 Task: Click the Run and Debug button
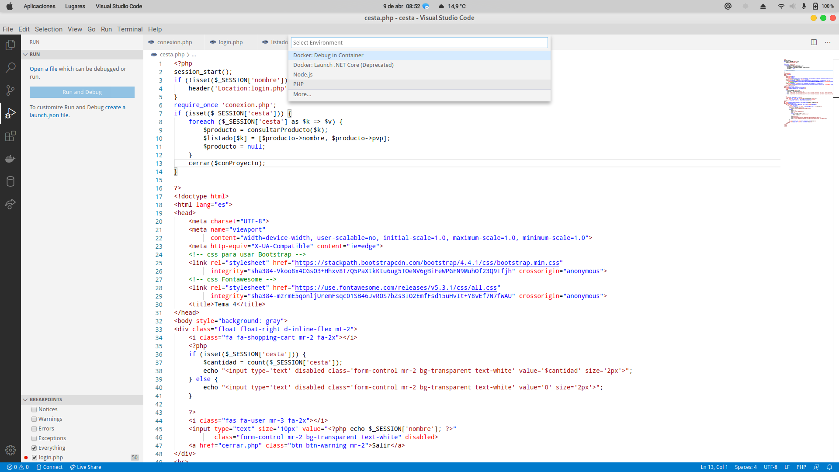tap(82, 92)
